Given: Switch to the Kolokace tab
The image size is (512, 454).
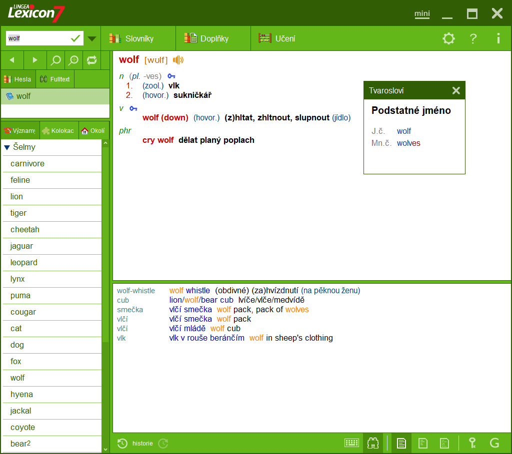Looking at the screenshot, I should click(x=59, y=130).
